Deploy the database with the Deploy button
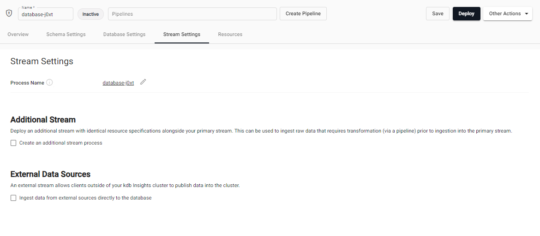 coord(466,14)
